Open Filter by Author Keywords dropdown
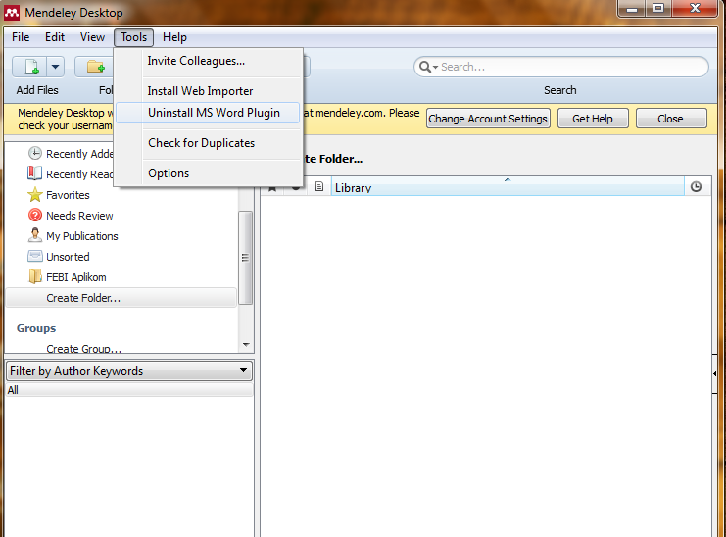The height and width of the screenshot is (537, 726). [129, 371]
